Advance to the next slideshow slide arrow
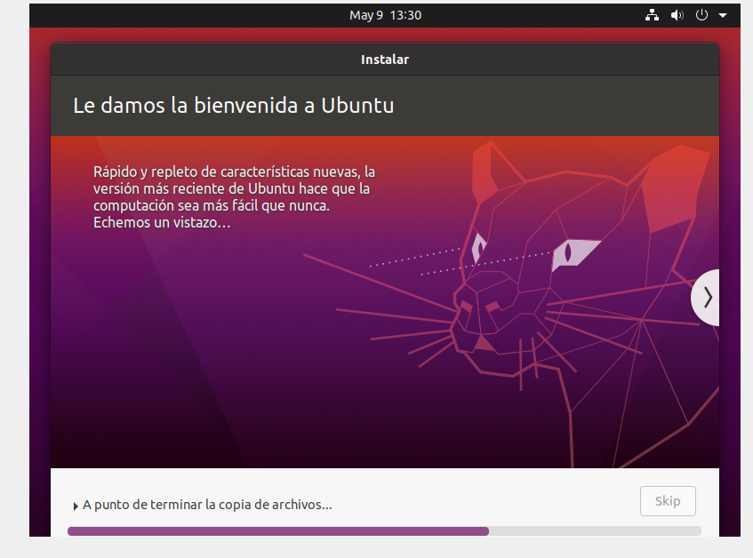Image resolution: width=753 pixels, height=558 pixels. 706,298
